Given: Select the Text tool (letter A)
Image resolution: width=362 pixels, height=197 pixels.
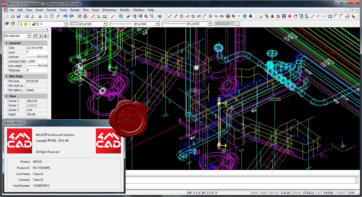Looking at the screenshot, I should pyautogui.click(x=251, y=16).
